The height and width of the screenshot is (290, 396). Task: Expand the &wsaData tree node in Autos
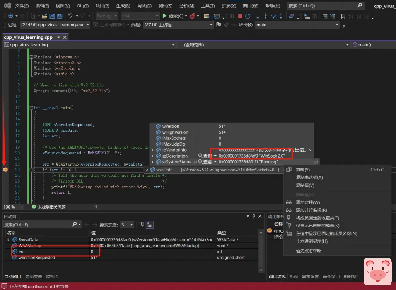click(9, 240)
